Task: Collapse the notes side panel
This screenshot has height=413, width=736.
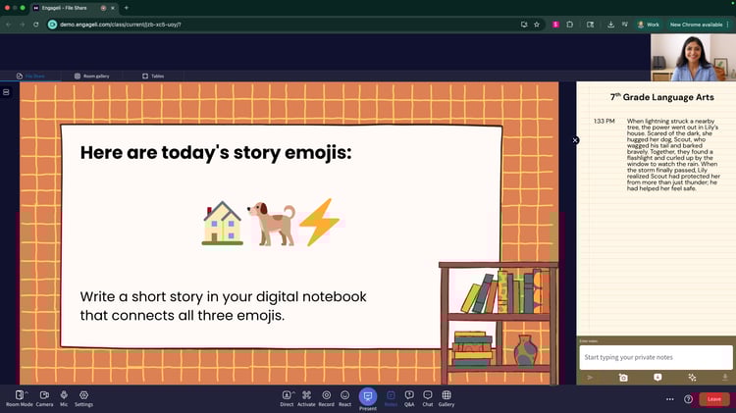Action: tap(575, 140)
